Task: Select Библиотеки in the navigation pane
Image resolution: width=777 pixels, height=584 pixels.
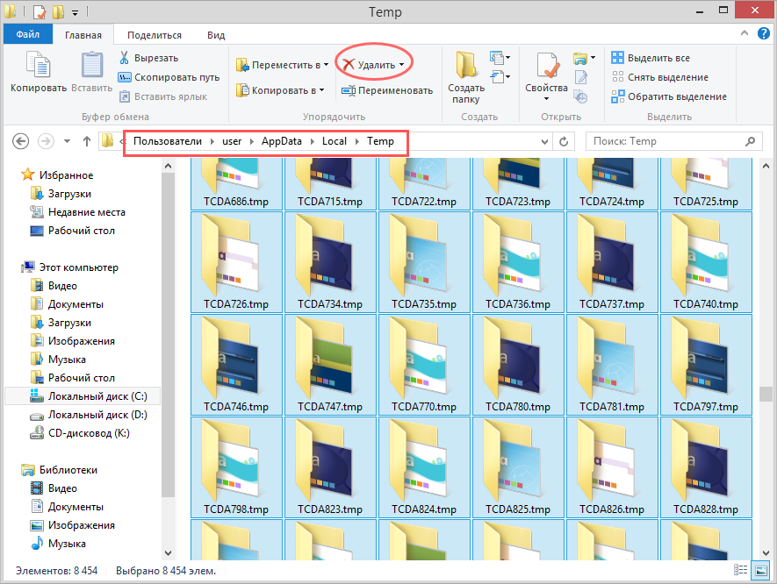Action: (x=68, y=470)
